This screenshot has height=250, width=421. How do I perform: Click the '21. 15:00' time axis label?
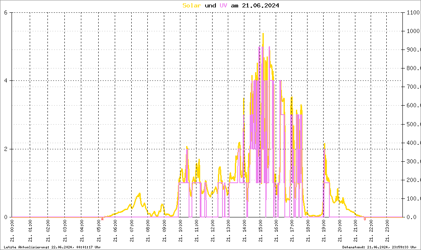[x=260, y=231]
